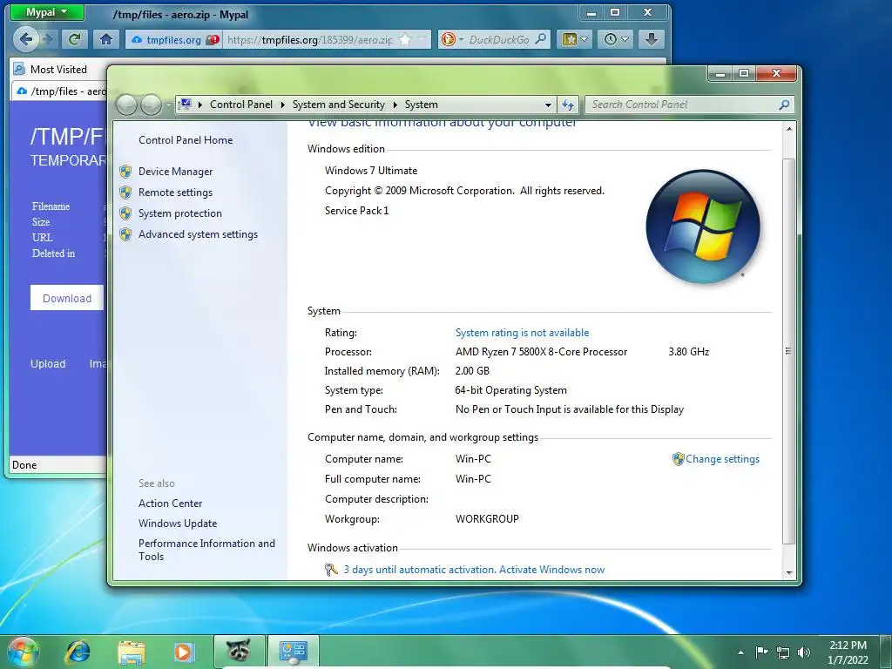
Task: Reload the page in Mypal browser
Action: click(75, 39)
